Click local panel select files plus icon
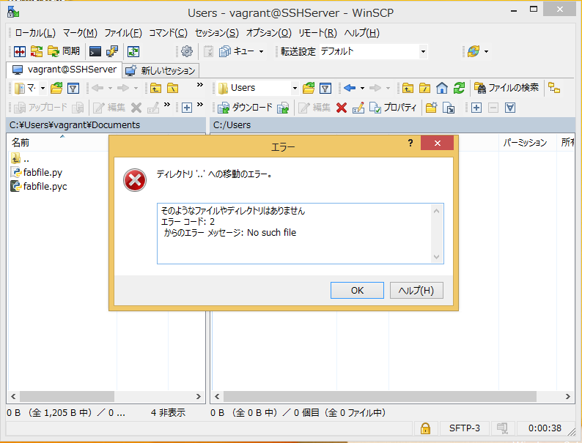 [x=187, y=108]
